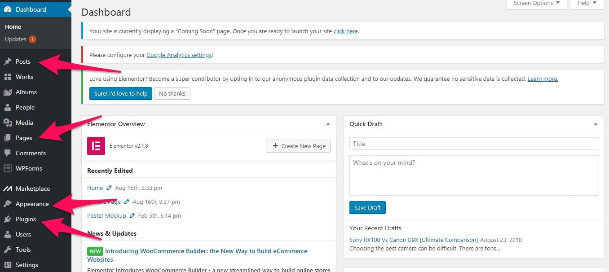Click the Learn more link

(x=543, y=79)
